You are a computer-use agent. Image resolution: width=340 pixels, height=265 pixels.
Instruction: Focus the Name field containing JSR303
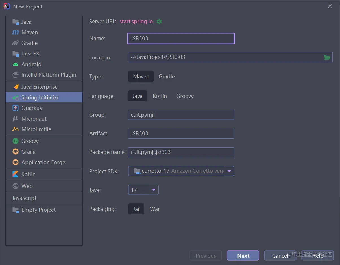(x=181, y=38)
